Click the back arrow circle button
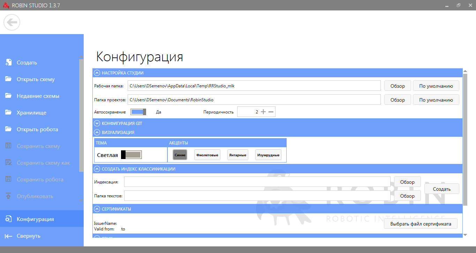476x253 pixels. 12,23
